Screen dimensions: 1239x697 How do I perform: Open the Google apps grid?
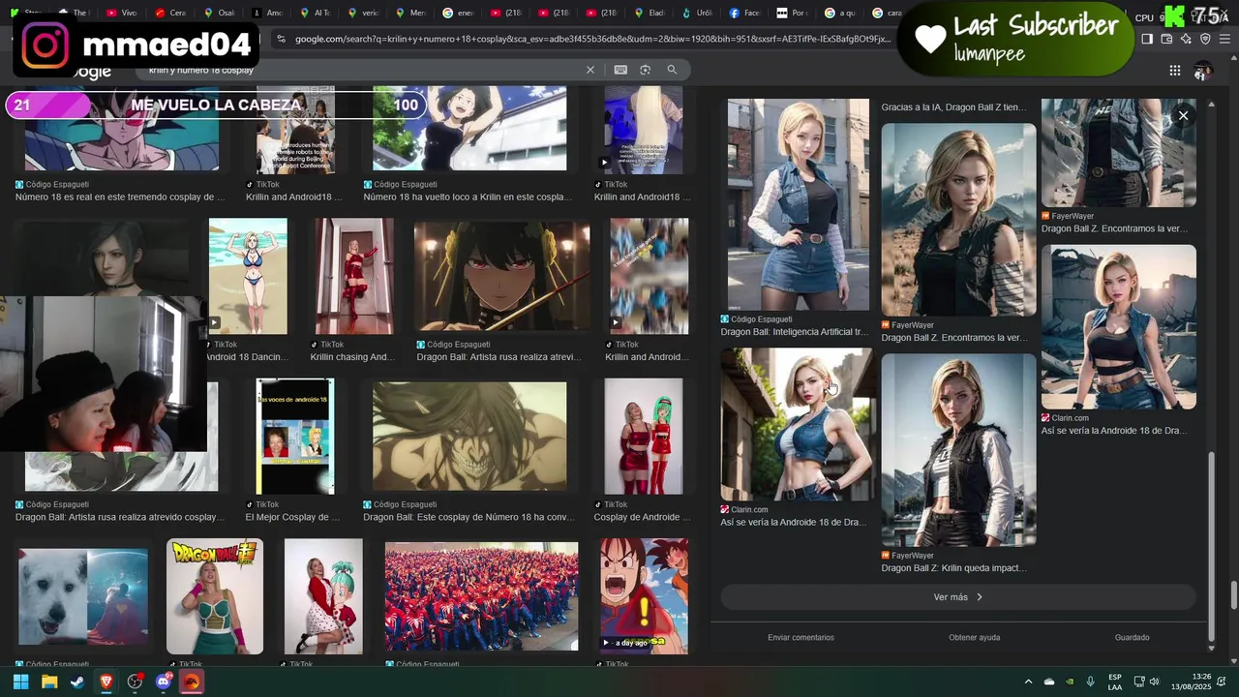[1174, 70]
